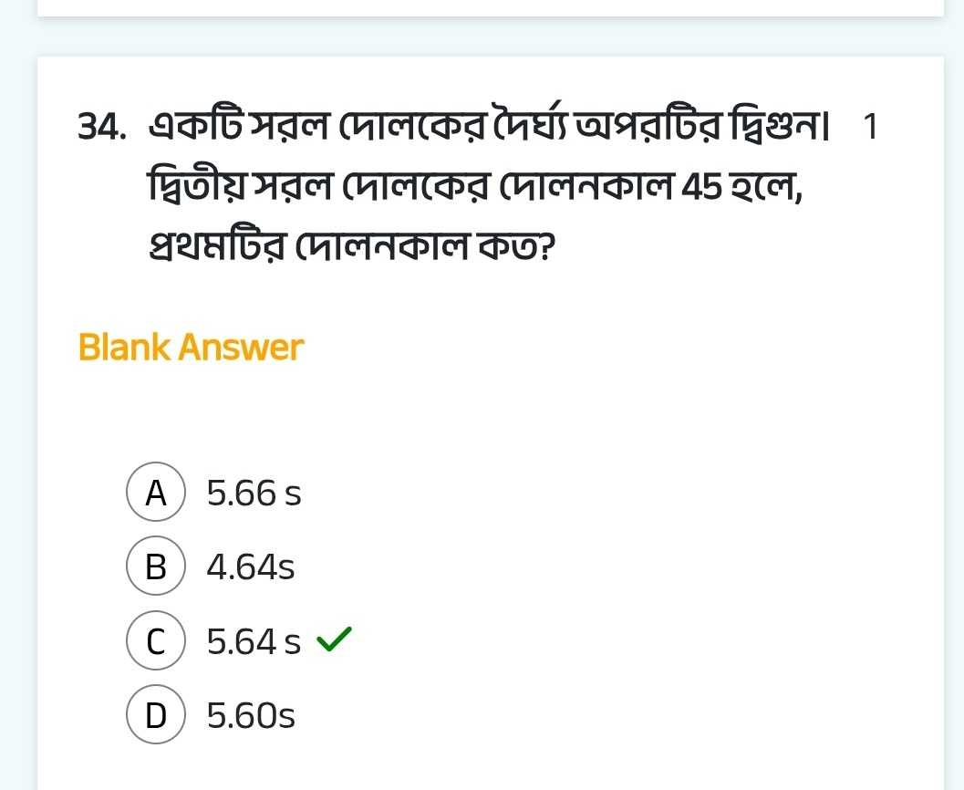Click the orange Blank Answer label
Viewport: 964px width, 790px height.
191,348
